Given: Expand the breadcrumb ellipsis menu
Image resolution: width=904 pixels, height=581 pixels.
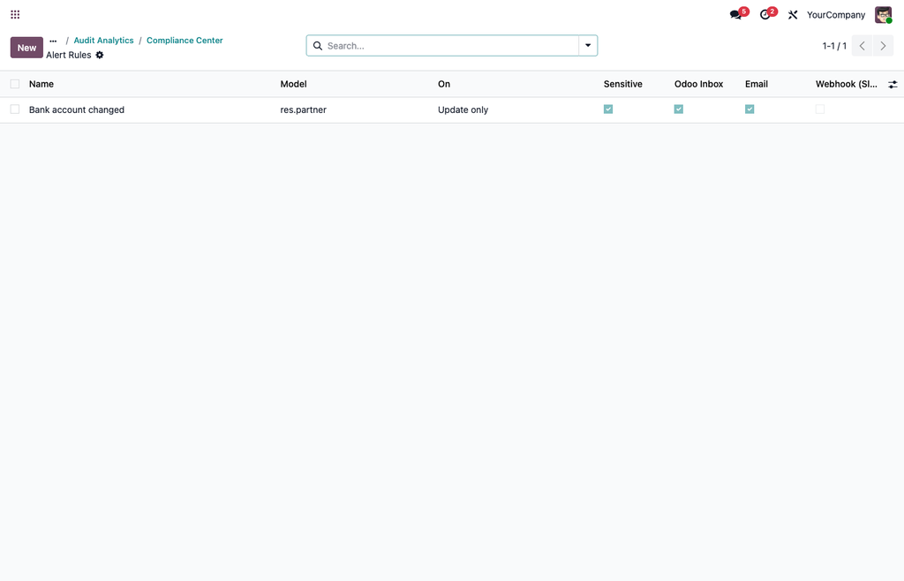Looking at the screenshot, I should point(53,41).
